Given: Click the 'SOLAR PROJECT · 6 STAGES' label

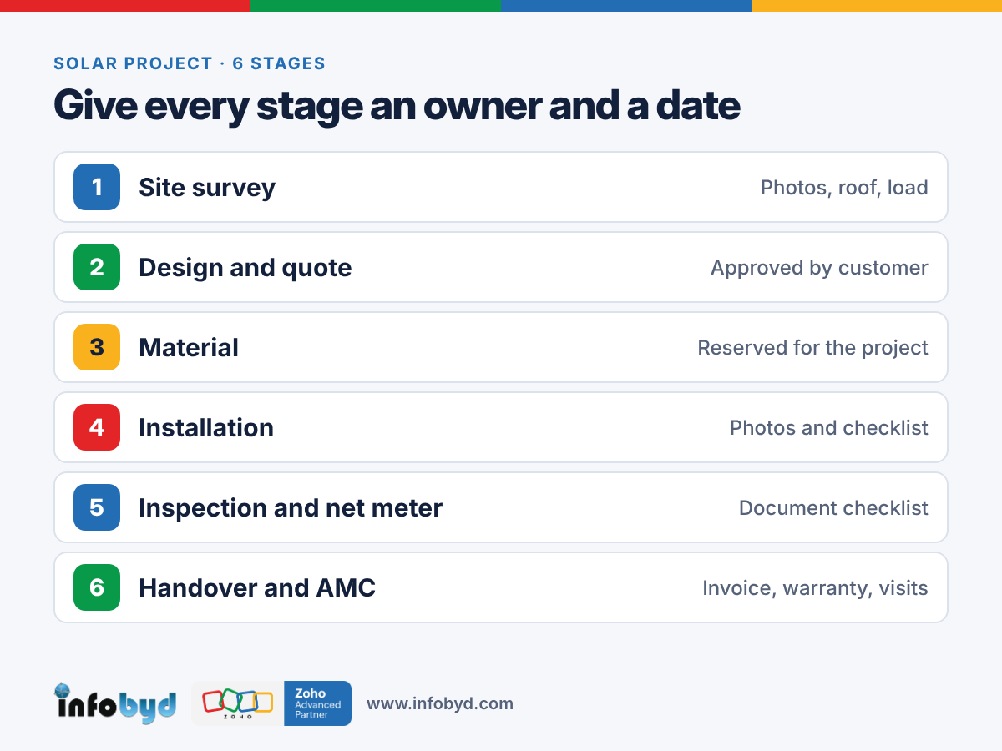Looking at the screenshot, I should pos(190,63).
